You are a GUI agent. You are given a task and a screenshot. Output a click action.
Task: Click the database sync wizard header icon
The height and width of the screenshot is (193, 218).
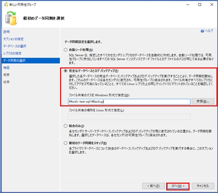[x=11, y=18]
